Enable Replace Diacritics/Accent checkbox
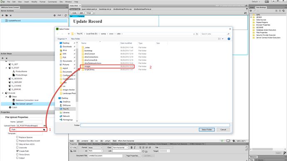The image size is (287, 161). pyautogui.click(x=17, y=141)
